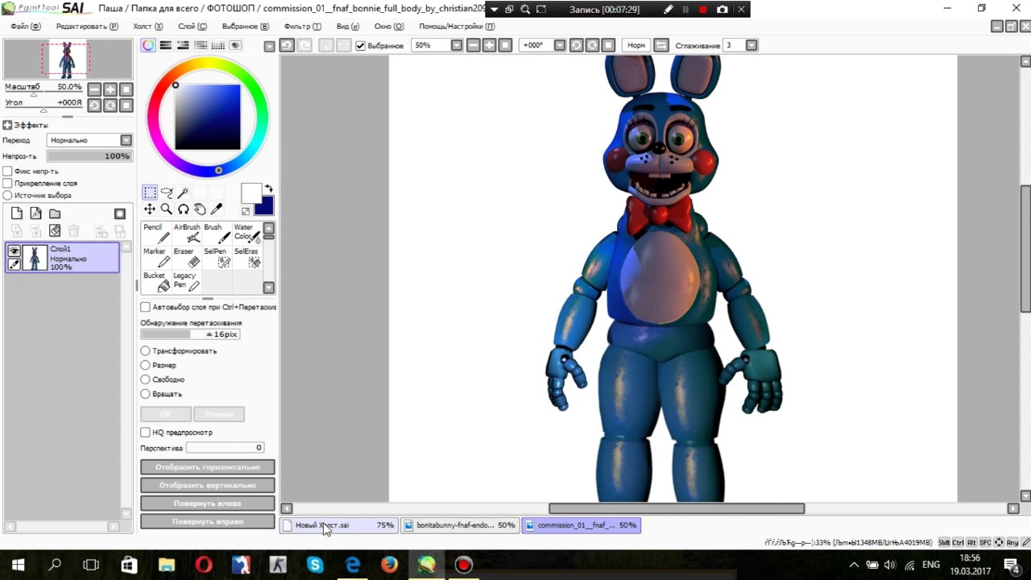Open the Переход blending mode dropdown
Image resolution: width=1031 pixels, height=580 pixels.
(x=126, y=140)
